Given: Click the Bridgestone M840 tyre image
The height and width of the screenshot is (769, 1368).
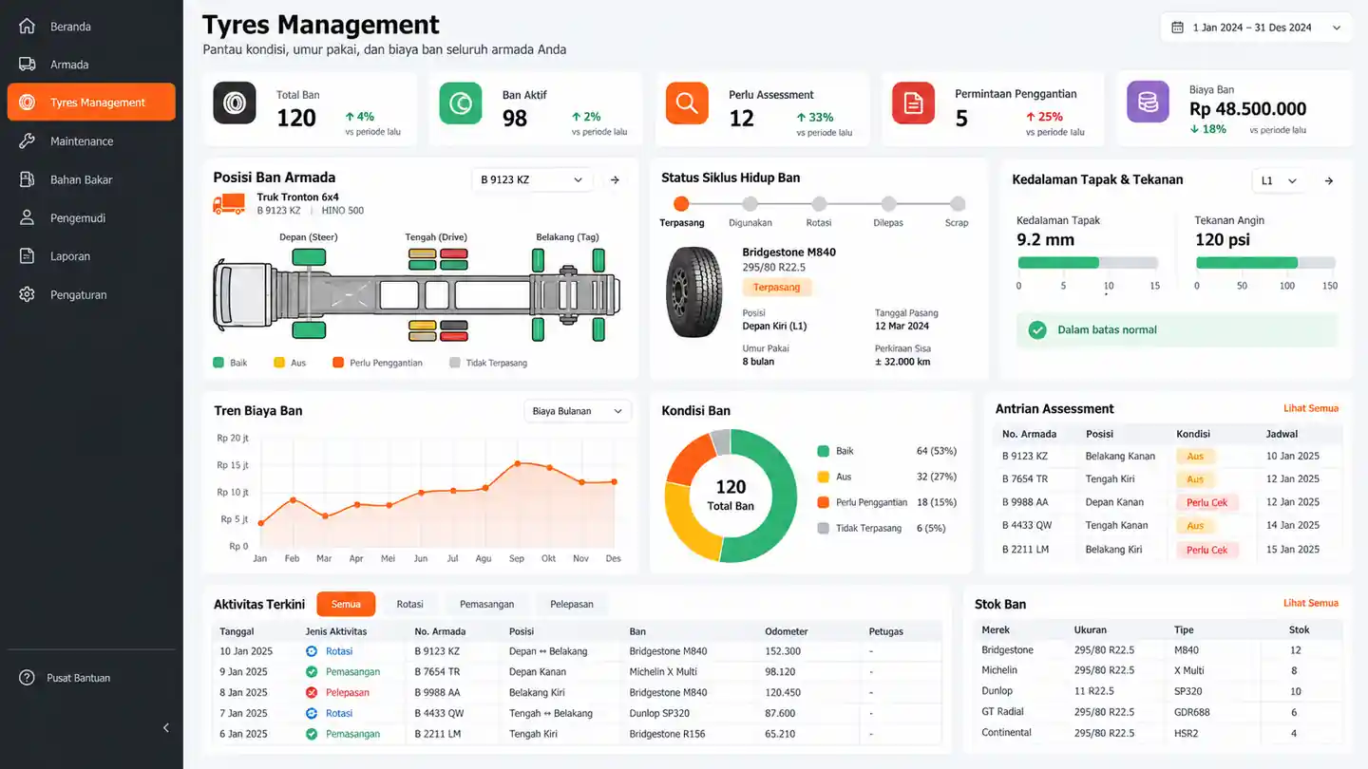Looking at the screenshot, I should point(693,292).
